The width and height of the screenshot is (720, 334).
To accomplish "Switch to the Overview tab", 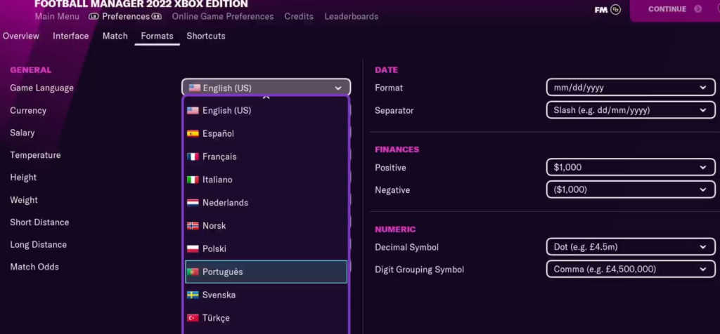I will click(x=20, y=36).
